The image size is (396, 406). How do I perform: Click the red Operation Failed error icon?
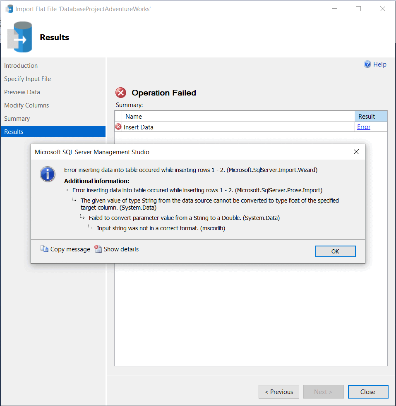(x=120, y=92)
